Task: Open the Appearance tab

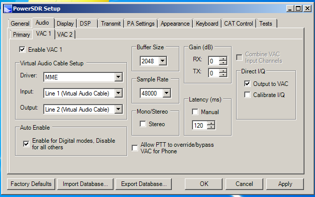Action: click(x=175, y=24)
